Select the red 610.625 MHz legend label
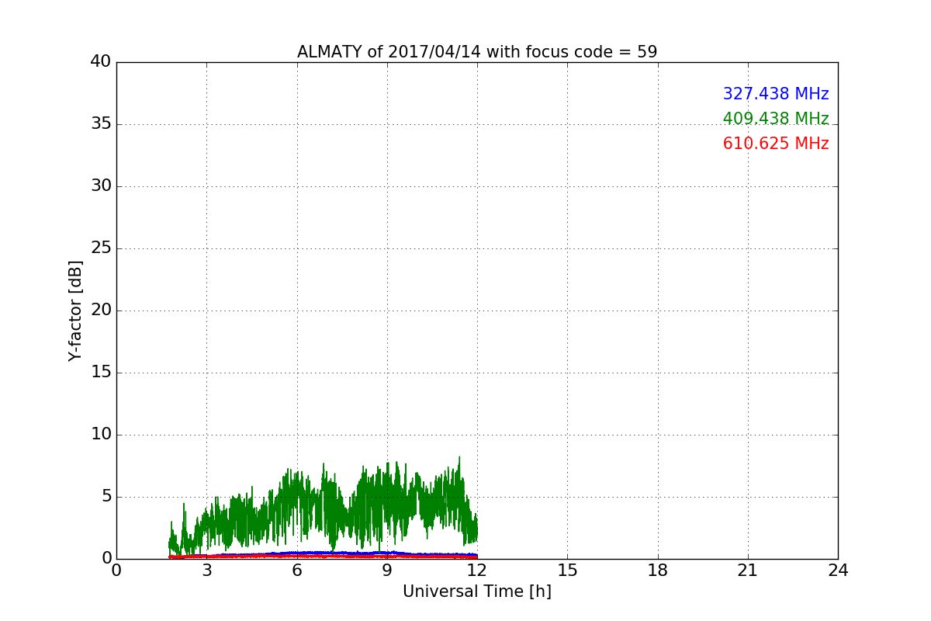The image size is (931, 621). click(x=776, y=144)
